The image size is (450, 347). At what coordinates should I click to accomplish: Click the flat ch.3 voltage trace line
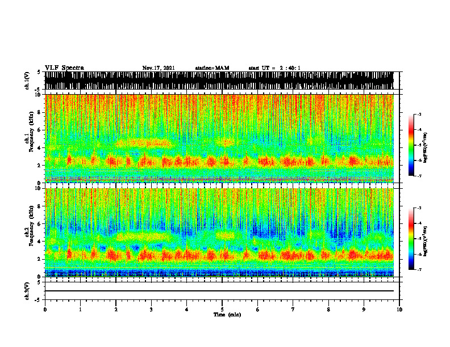pyautogui.click(x=219, y=291)
